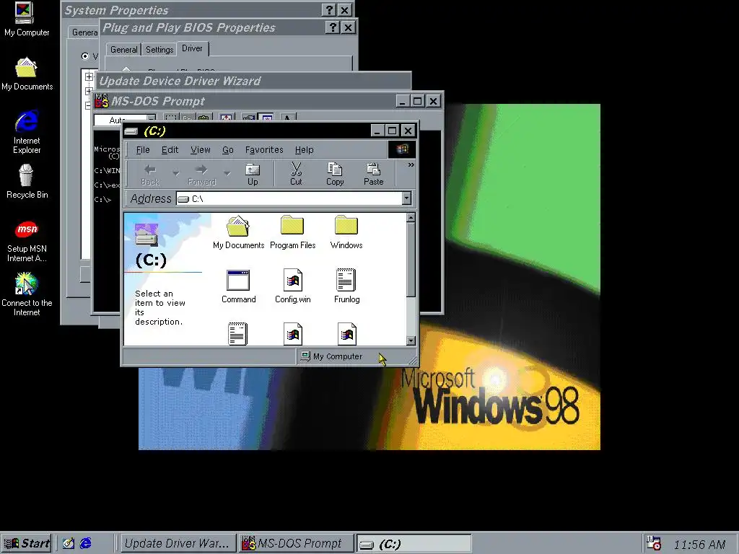The image size is (739, 554).
Task: Open the Go menu
Action: [227, 150]
